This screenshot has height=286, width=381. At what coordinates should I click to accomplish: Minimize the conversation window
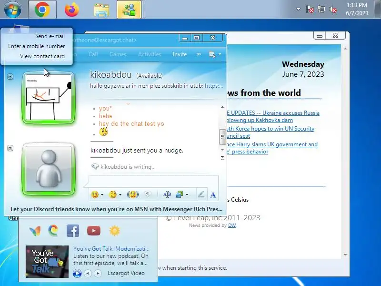185,38
